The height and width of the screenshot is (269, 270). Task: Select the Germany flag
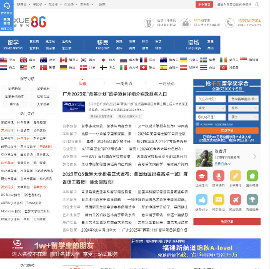(63, 67)
